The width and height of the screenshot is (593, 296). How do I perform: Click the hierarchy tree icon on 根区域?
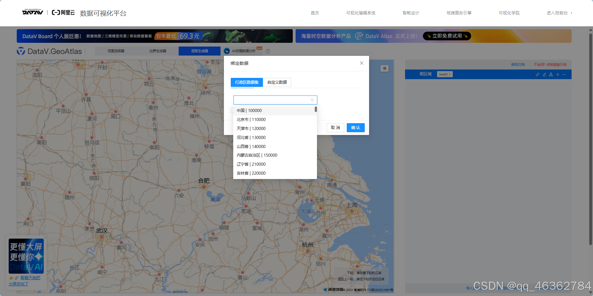(x=551, y=74)
